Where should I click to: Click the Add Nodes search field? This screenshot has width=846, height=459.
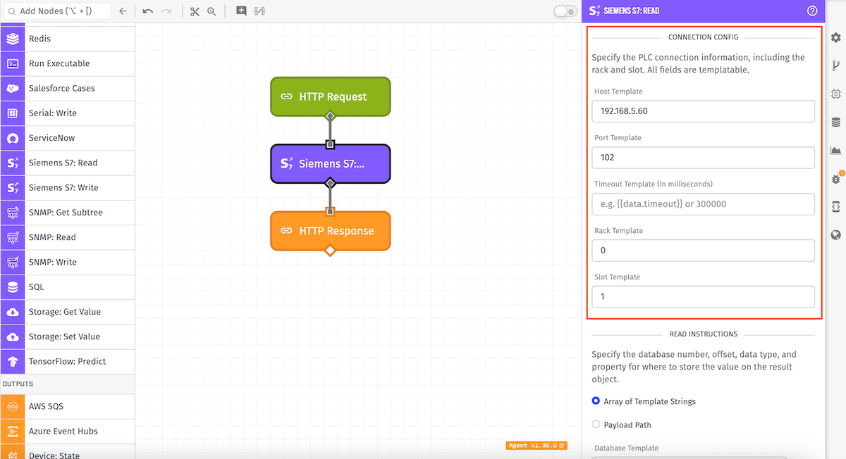pyautogui.click(x=57, y=11)
